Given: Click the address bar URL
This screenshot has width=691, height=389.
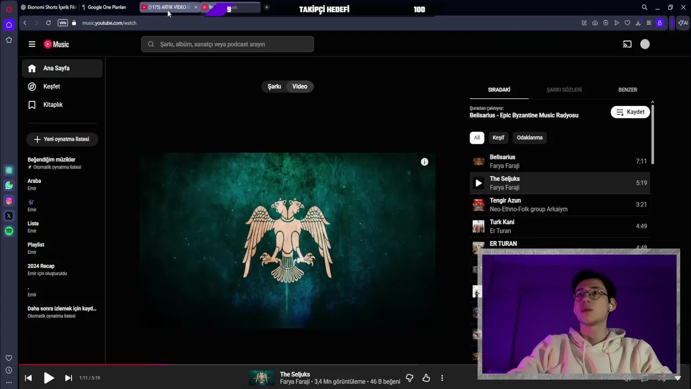Looking at the screenshot, I should [x=109, y=23].
